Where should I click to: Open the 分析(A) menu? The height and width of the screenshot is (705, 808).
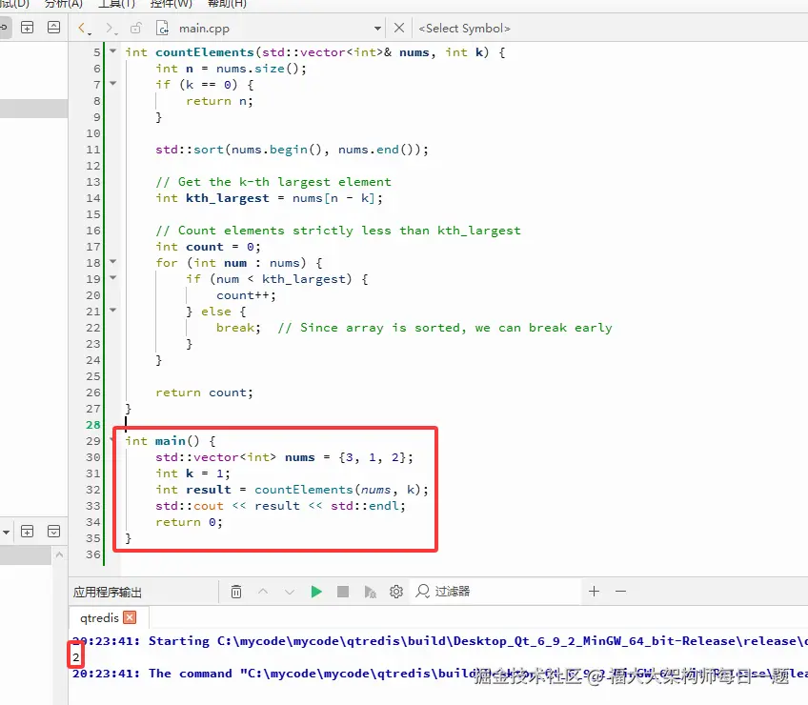[x=64, y=4]
